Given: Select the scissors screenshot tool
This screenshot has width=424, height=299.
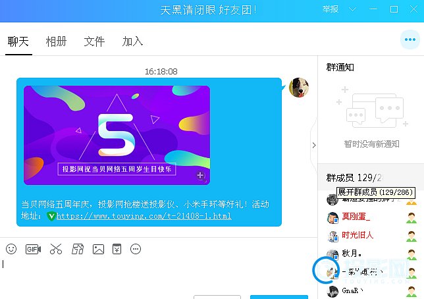Looking at the screenshot, I should 56,249.
